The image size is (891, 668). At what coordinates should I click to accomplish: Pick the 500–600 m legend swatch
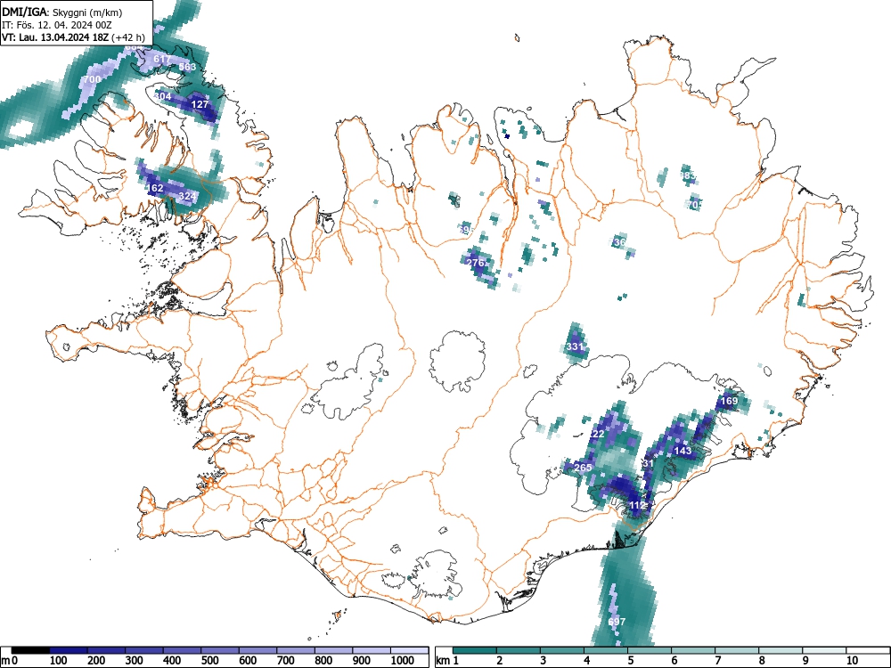point(220,650)
